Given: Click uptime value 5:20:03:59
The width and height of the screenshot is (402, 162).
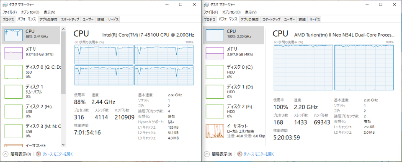Looking at the screenshot, I should (286, 137).
